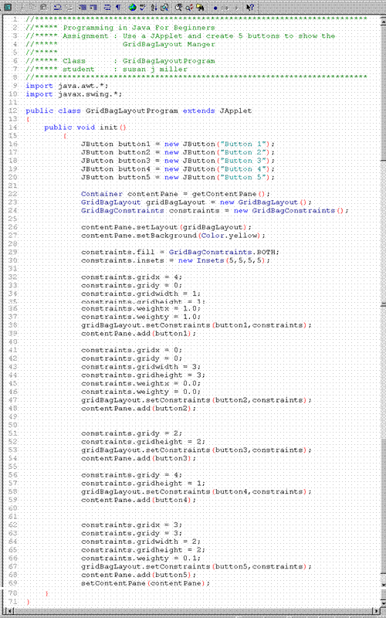The width and height of the screenshot is (386, 618).
Task: Click the 'setConstraints(button1,constraints)' line
Action: point(196,325)
